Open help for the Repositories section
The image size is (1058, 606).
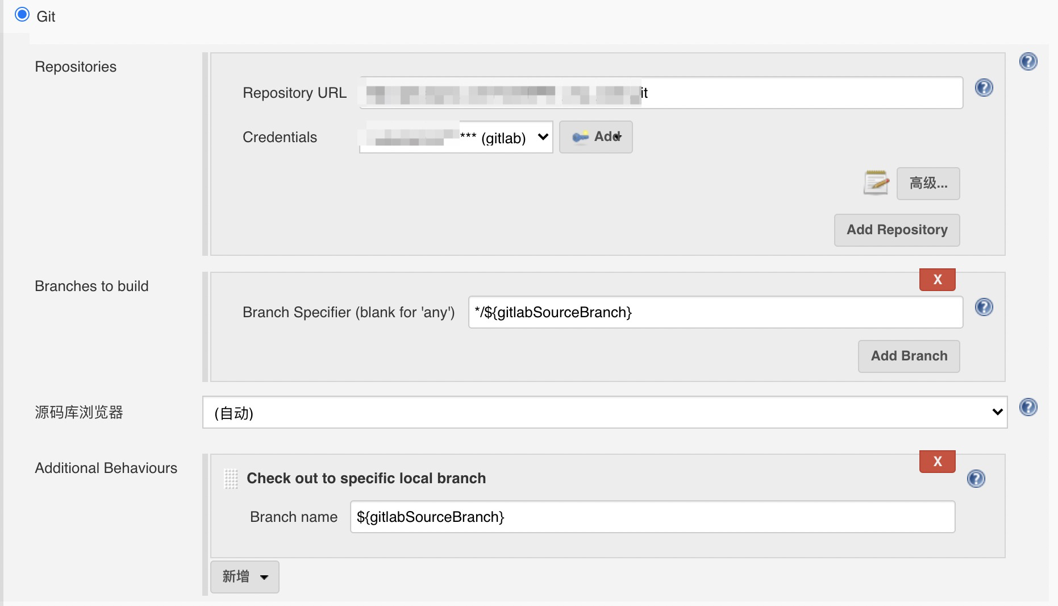click(x=1028, y=61)
